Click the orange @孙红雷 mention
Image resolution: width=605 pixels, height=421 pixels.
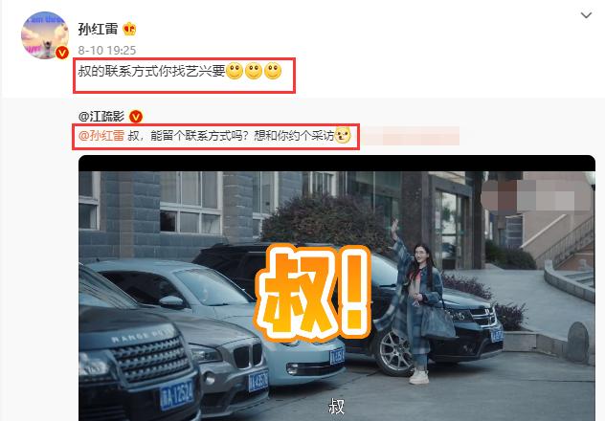(101, 136)
